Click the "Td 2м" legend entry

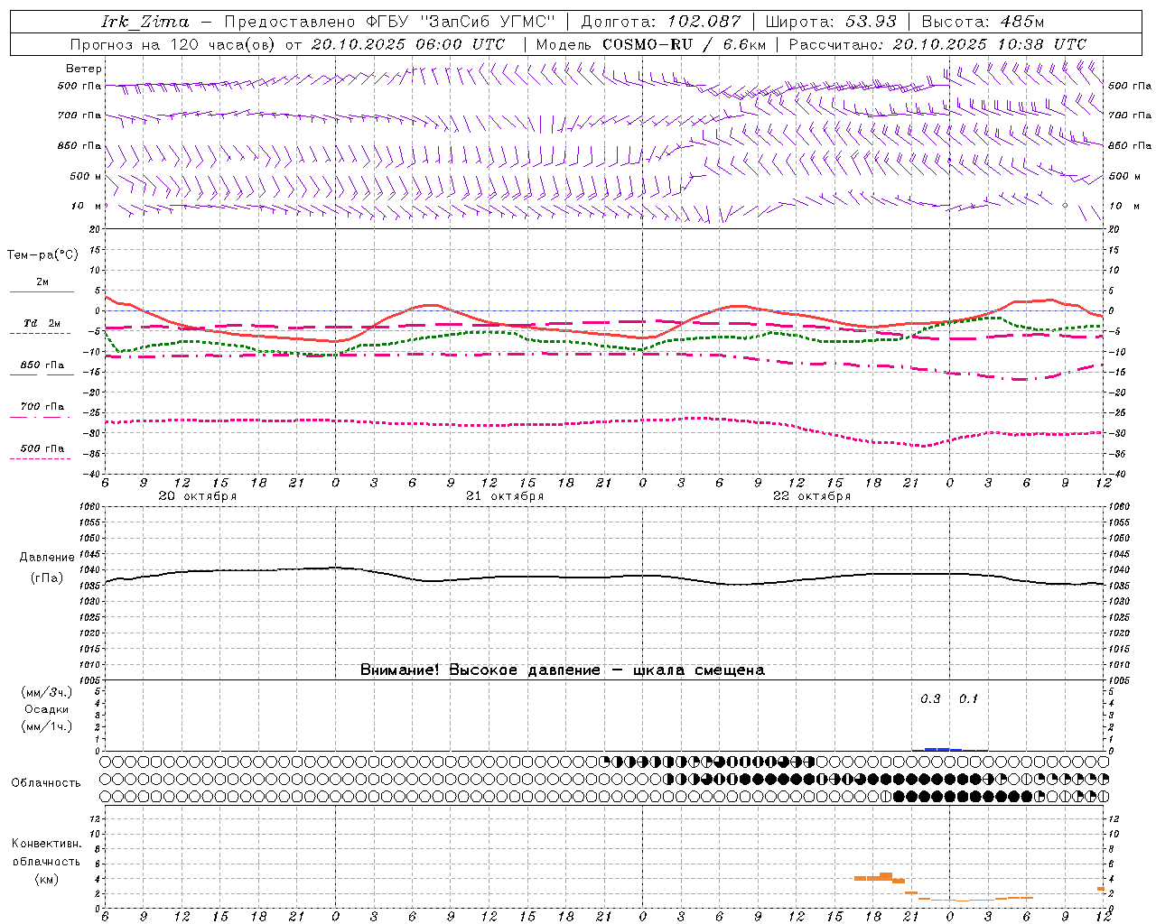[x=42, y=323]
